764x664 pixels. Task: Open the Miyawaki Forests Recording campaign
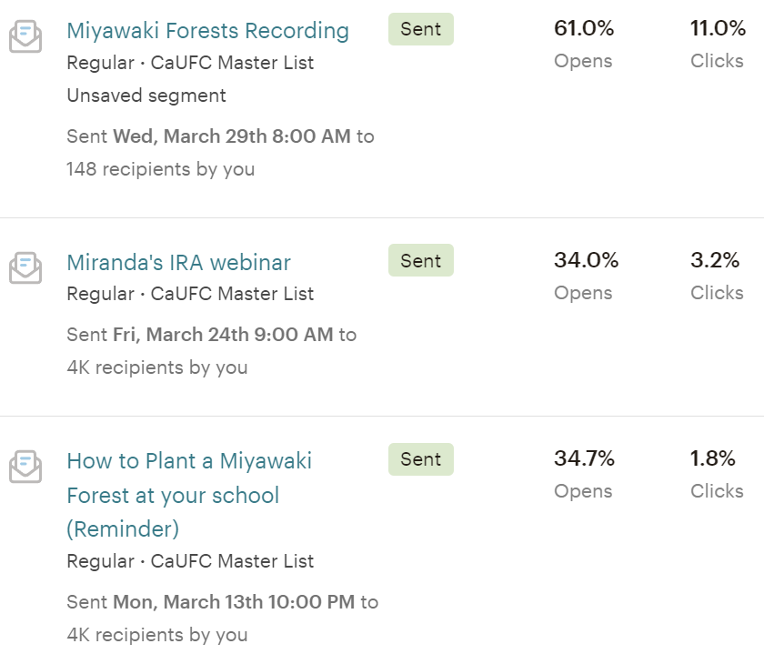point(207,31)
